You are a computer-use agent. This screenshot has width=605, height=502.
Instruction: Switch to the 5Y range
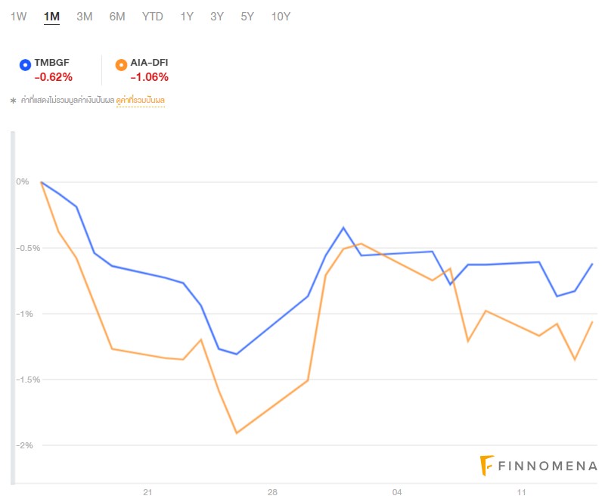[x=247, y=17]
